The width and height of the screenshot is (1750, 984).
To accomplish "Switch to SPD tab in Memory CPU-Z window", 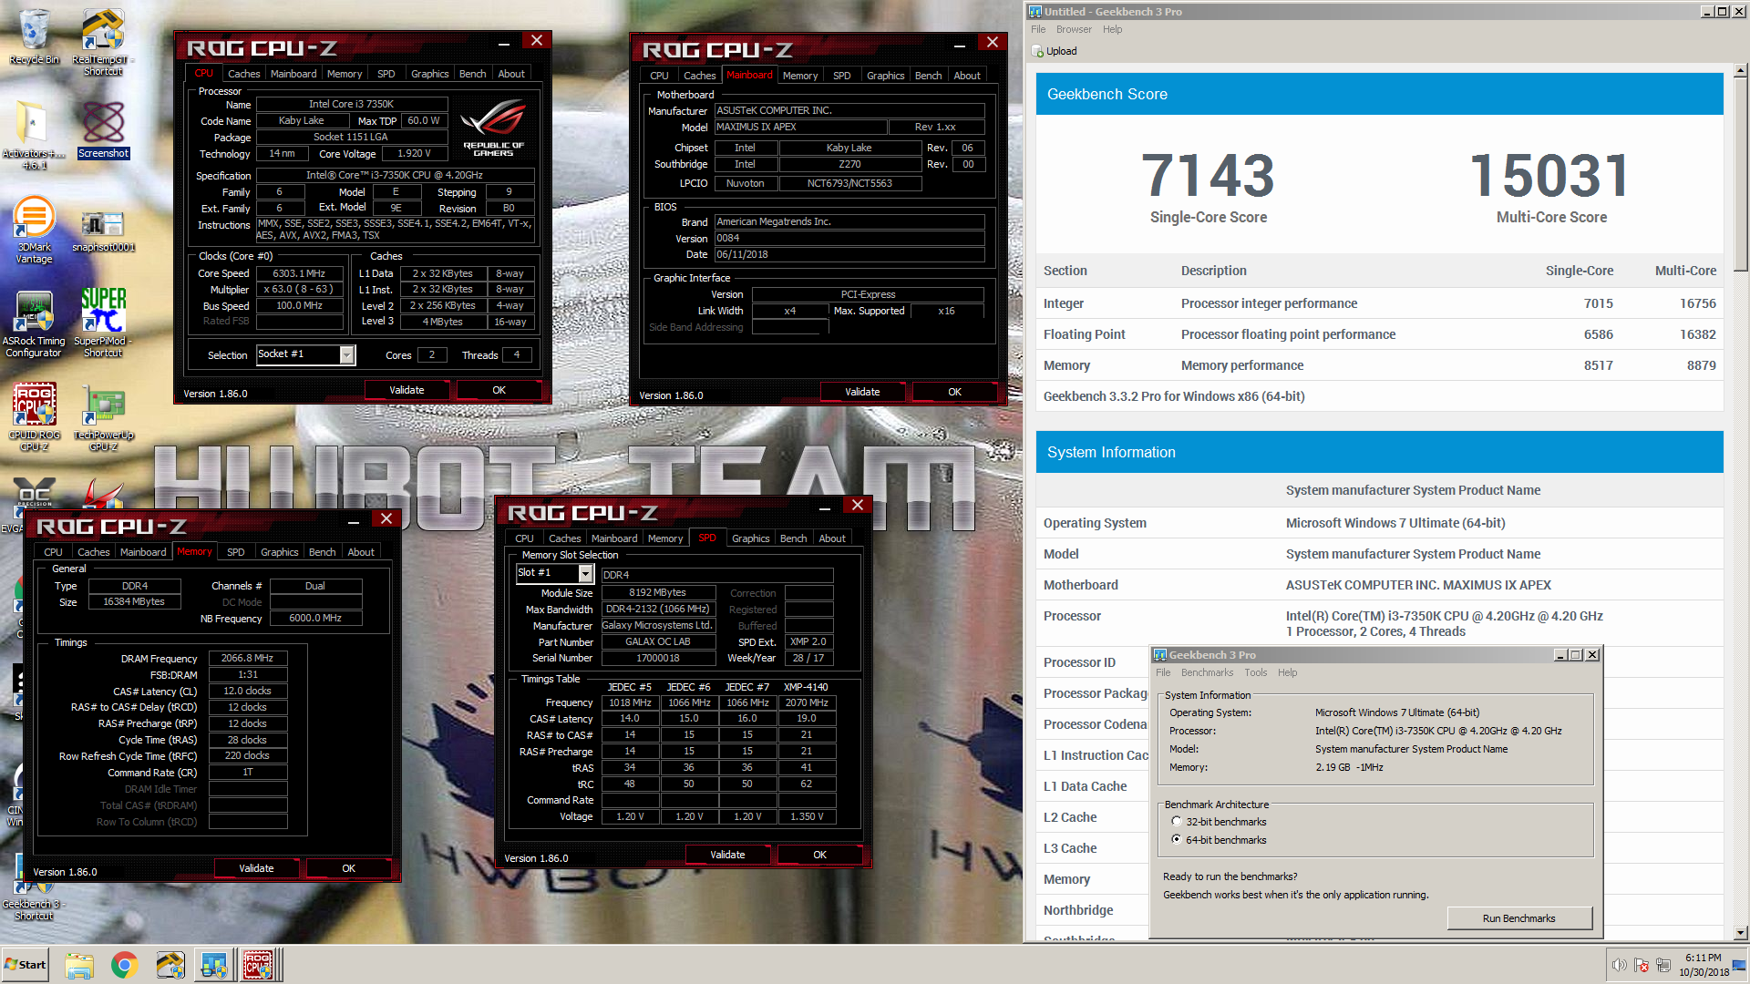I will tap(235, 552).
